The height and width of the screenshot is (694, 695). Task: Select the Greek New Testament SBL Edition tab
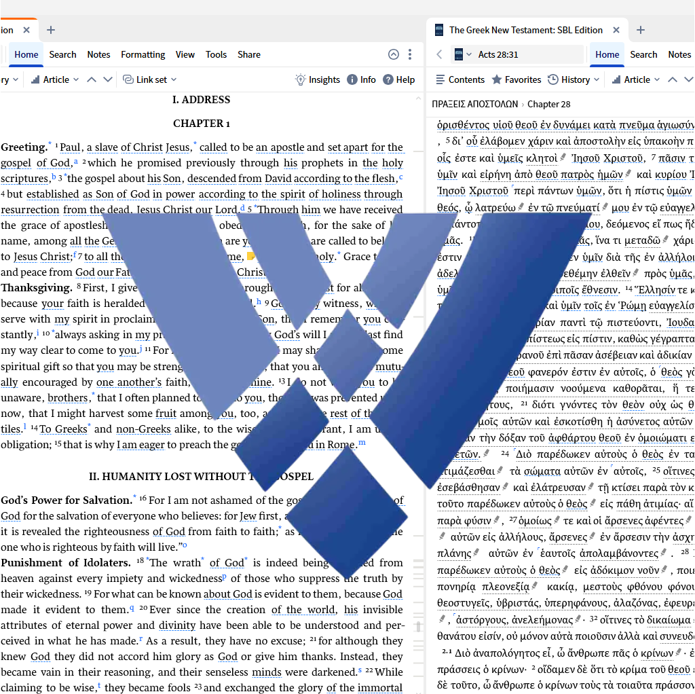click(x=526, y=30)
